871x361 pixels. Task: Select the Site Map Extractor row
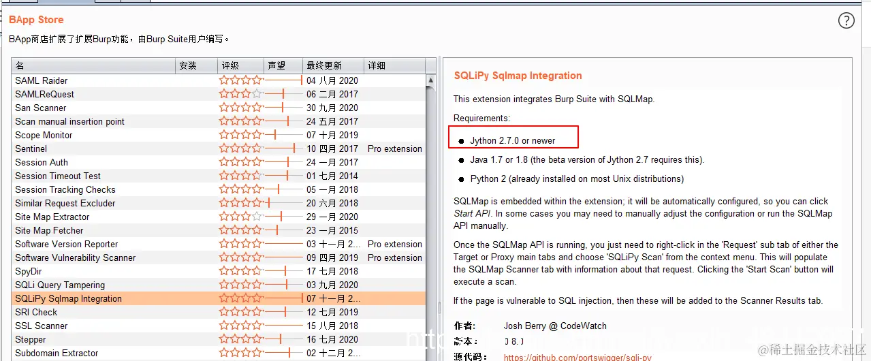tap(219, 217)
